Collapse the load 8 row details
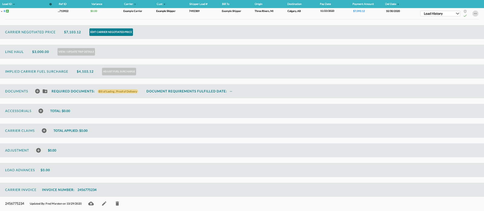484x211 pixels. coord(2,11)
